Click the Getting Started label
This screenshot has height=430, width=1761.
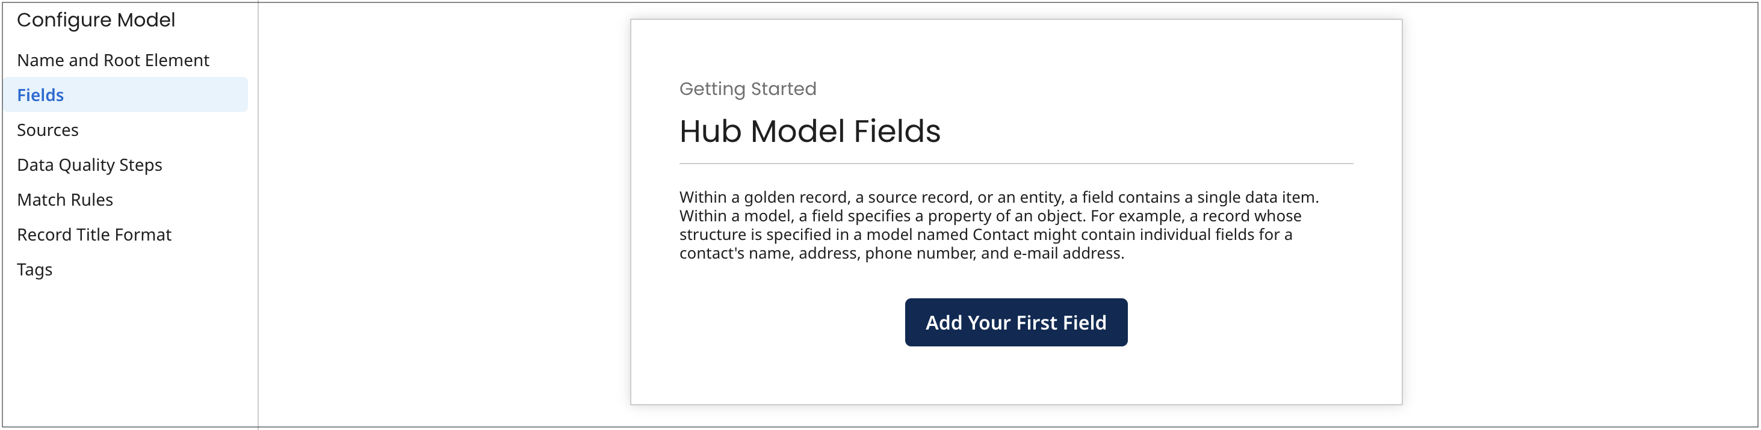pyautogui.click(x=747, y=89)
